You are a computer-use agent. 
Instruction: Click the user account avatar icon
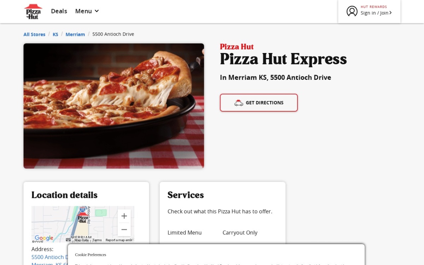(352, 11)
